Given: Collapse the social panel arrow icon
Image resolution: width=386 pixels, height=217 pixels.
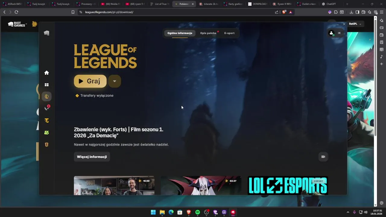Looking at the screenshot, I should [x=339, y=33].
